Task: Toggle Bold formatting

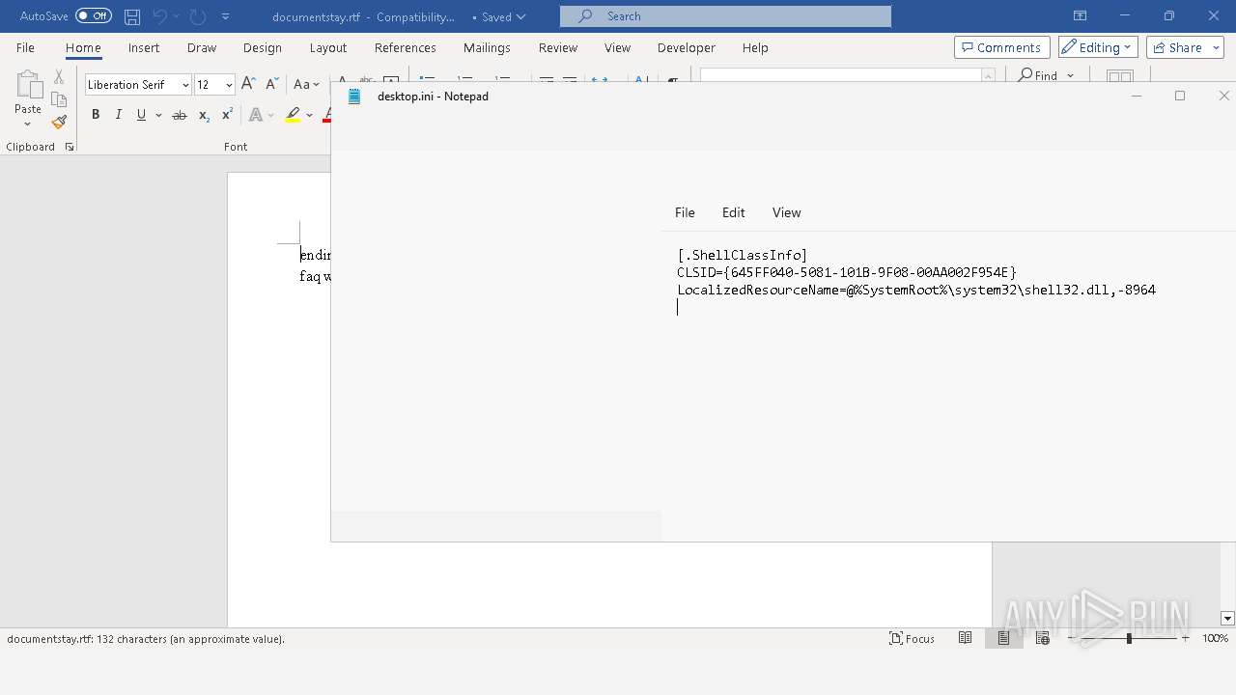Action: (x=96, y=115)
